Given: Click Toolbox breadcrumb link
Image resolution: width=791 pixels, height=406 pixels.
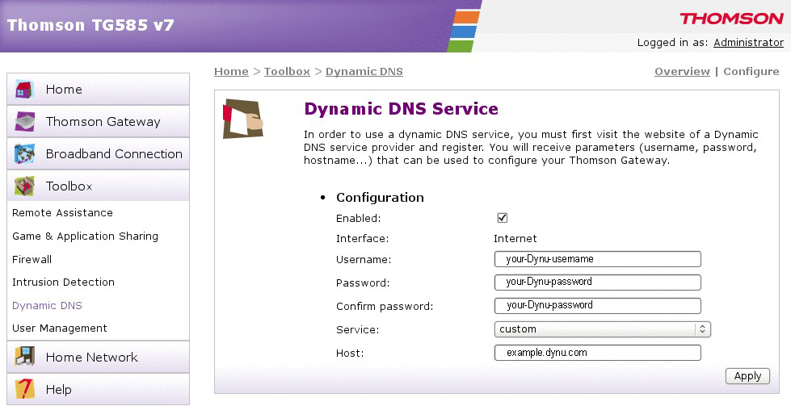Looking at the screenshot, I should [287, 72].
